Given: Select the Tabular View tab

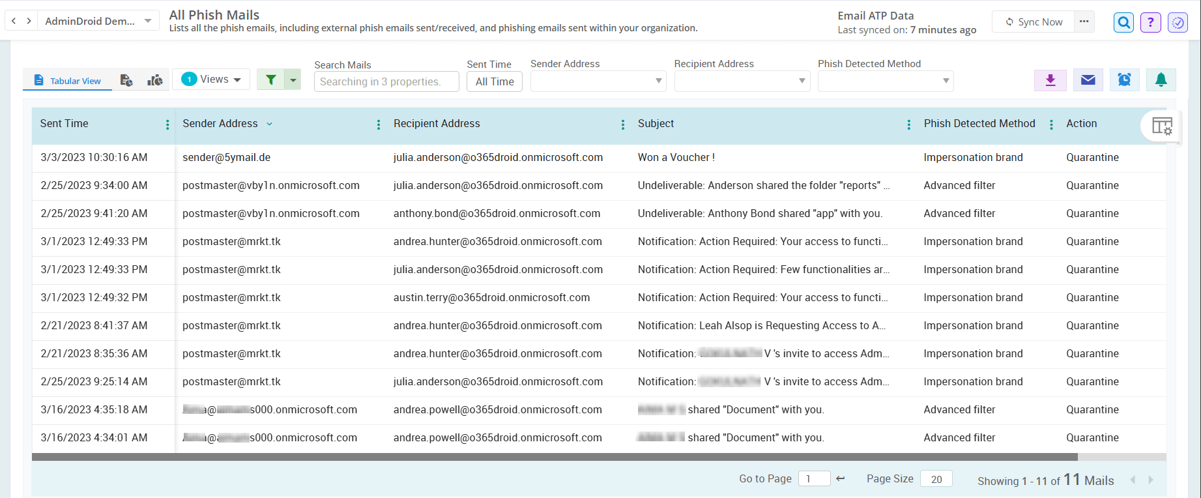Looking at the screenshot, I should click(68, 81).
